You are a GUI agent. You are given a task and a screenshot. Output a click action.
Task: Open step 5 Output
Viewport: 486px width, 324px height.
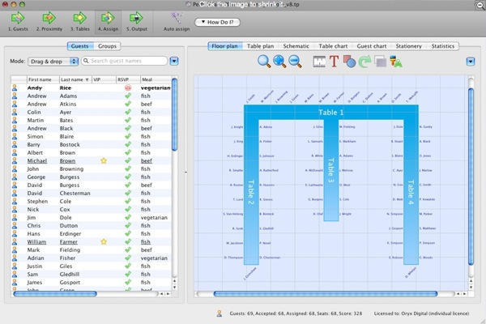136,20
